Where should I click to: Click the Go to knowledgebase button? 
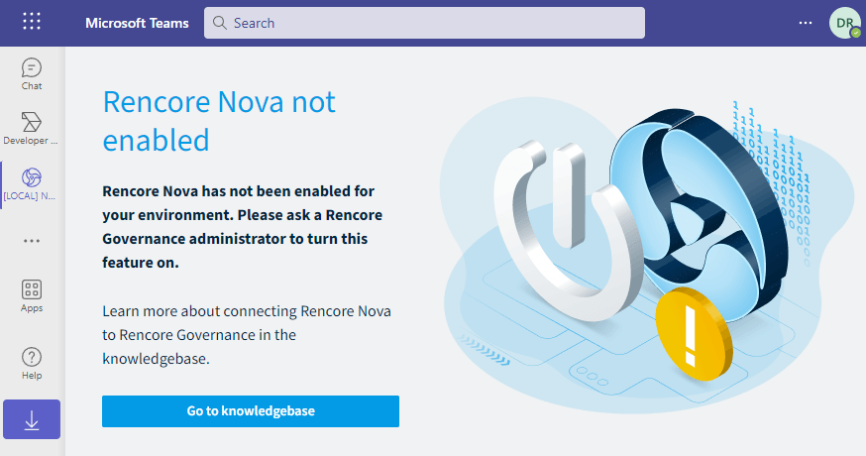(x=251, y=411)
